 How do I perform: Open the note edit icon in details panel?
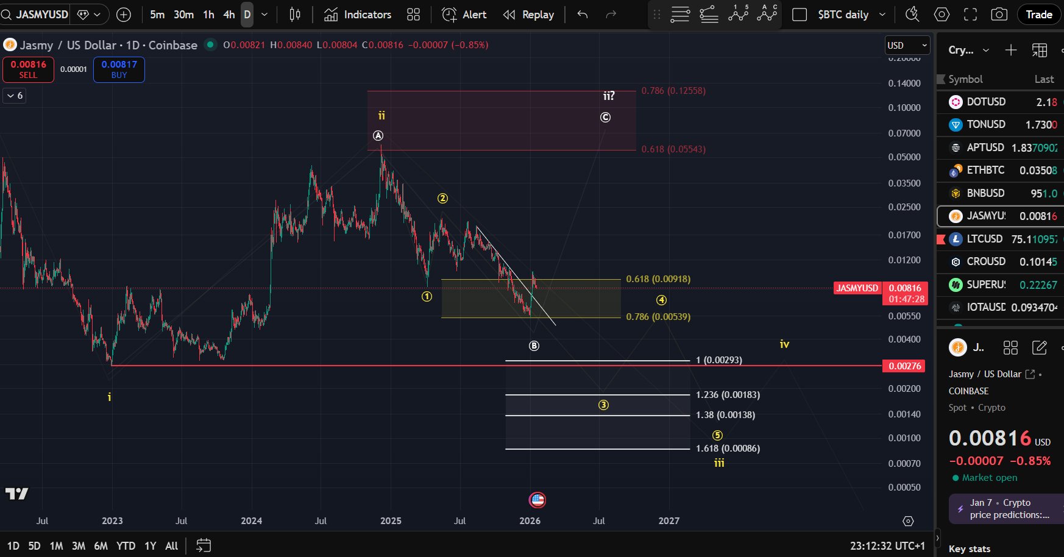[x=1040, y=347]
